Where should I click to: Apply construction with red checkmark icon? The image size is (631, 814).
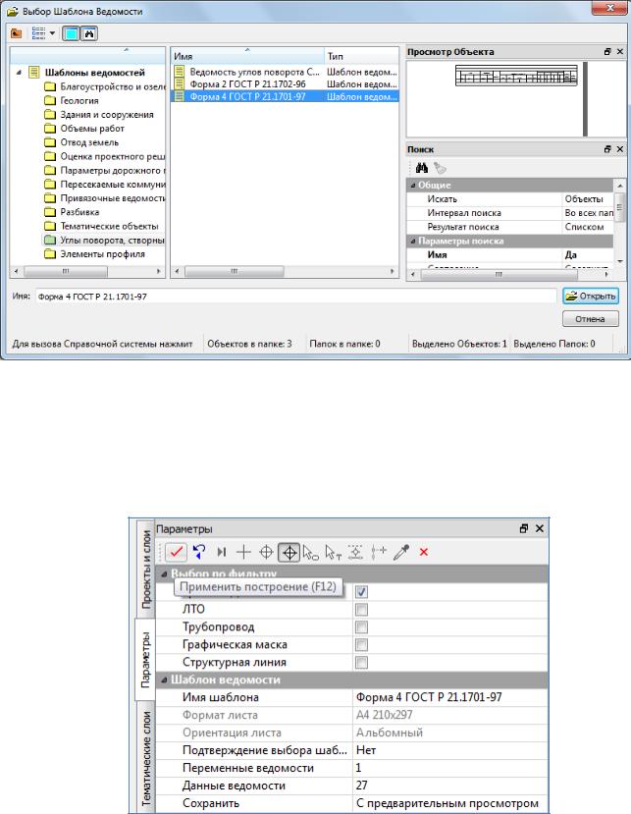pos(176,552)
